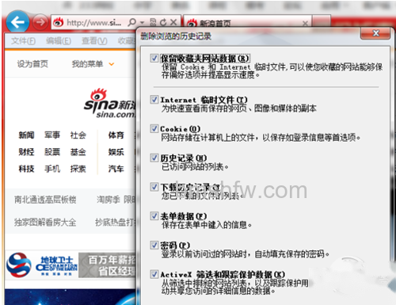Open 娱乐 link on Sina page
This screenshot has height=305, width=396.
(x=116, y=152)
